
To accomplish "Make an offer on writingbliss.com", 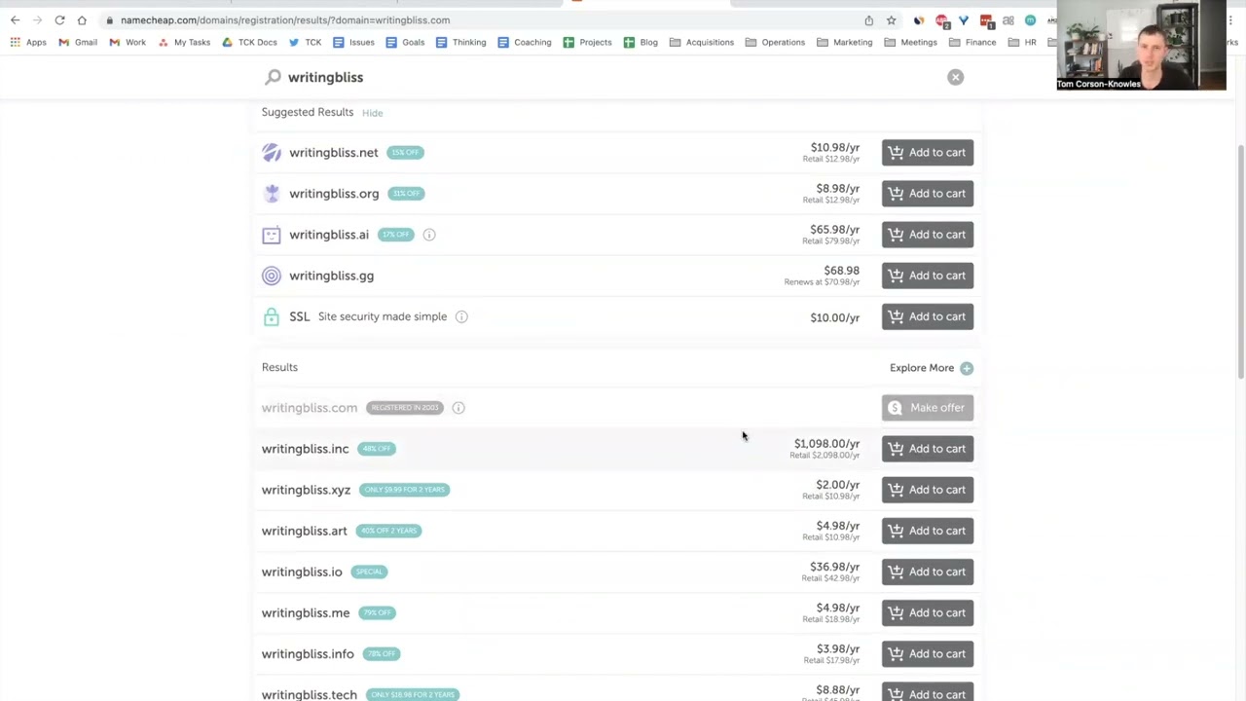I will point(927,408).
